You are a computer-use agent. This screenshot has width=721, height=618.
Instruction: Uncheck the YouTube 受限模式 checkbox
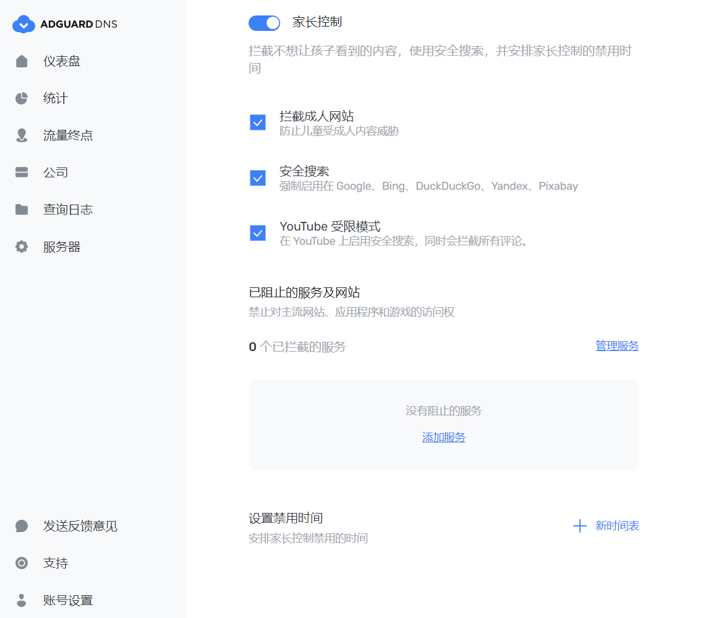coord(258,233)
